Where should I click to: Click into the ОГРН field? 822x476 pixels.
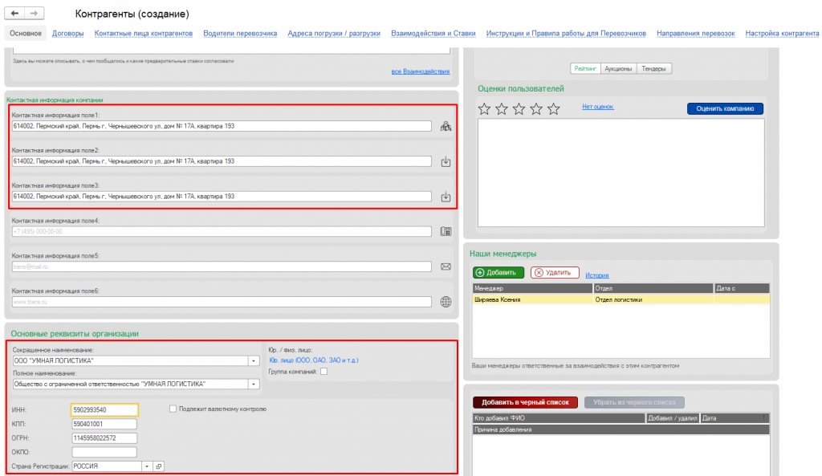click(x=104, y=438)
